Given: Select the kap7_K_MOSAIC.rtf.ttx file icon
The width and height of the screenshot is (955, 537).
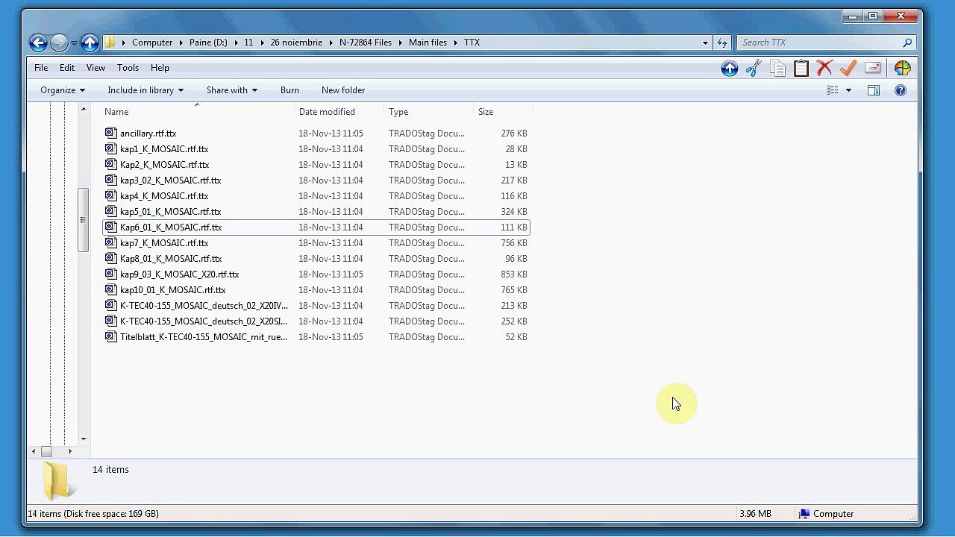Looking at the screenshot, I should (x=110, y=243).
